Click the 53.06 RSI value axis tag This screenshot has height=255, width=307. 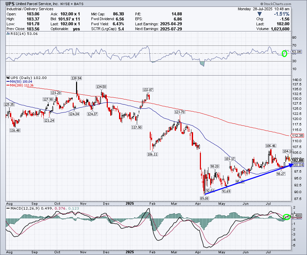[x=296, y=52]
